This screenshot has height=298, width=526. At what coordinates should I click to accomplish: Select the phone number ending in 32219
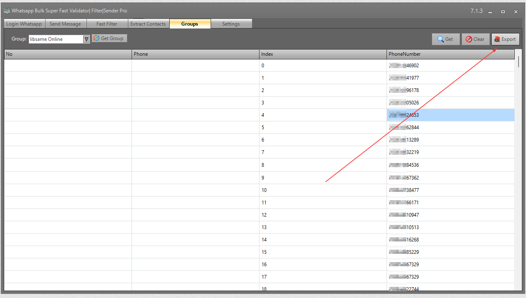coord(451,152)
